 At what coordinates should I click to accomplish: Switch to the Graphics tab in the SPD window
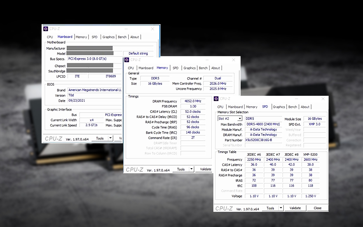(x=279, y=106)
